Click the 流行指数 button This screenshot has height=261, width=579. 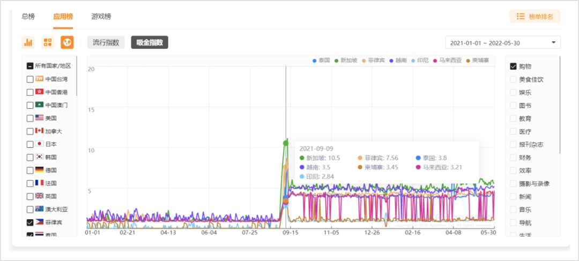tap(106, 42)
